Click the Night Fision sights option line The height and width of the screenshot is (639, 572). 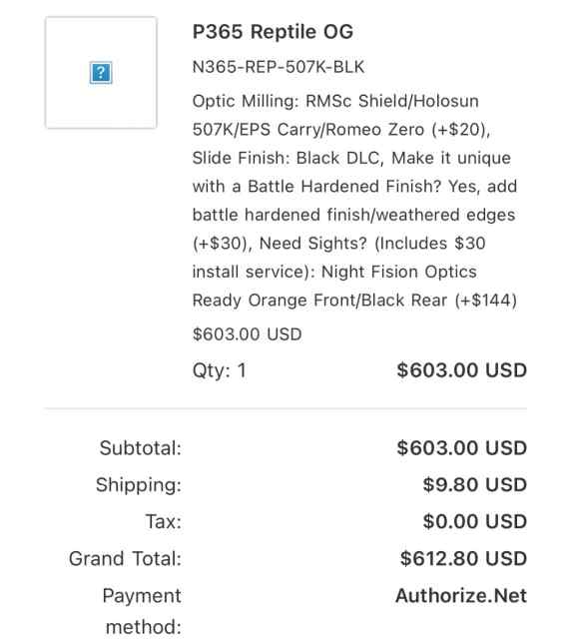[x=354, y=272]
